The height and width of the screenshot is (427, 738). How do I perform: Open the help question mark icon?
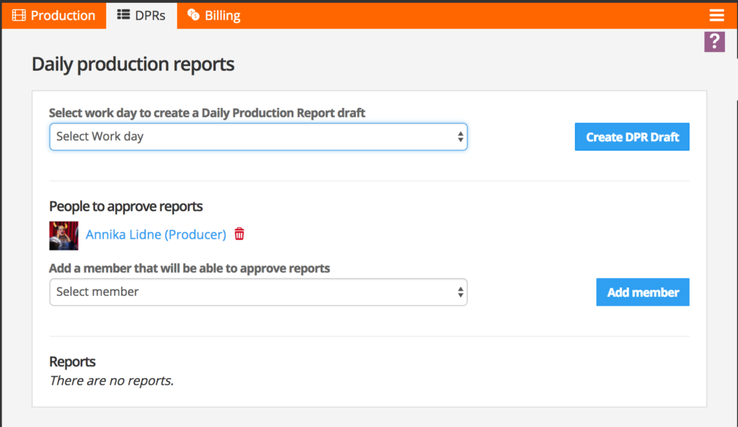[x=714, y=42]
